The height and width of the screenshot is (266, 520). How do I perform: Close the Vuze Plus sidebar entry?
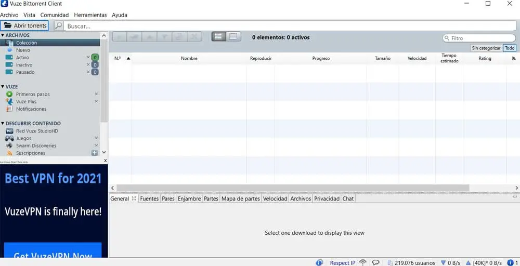(x=96, y=101)
